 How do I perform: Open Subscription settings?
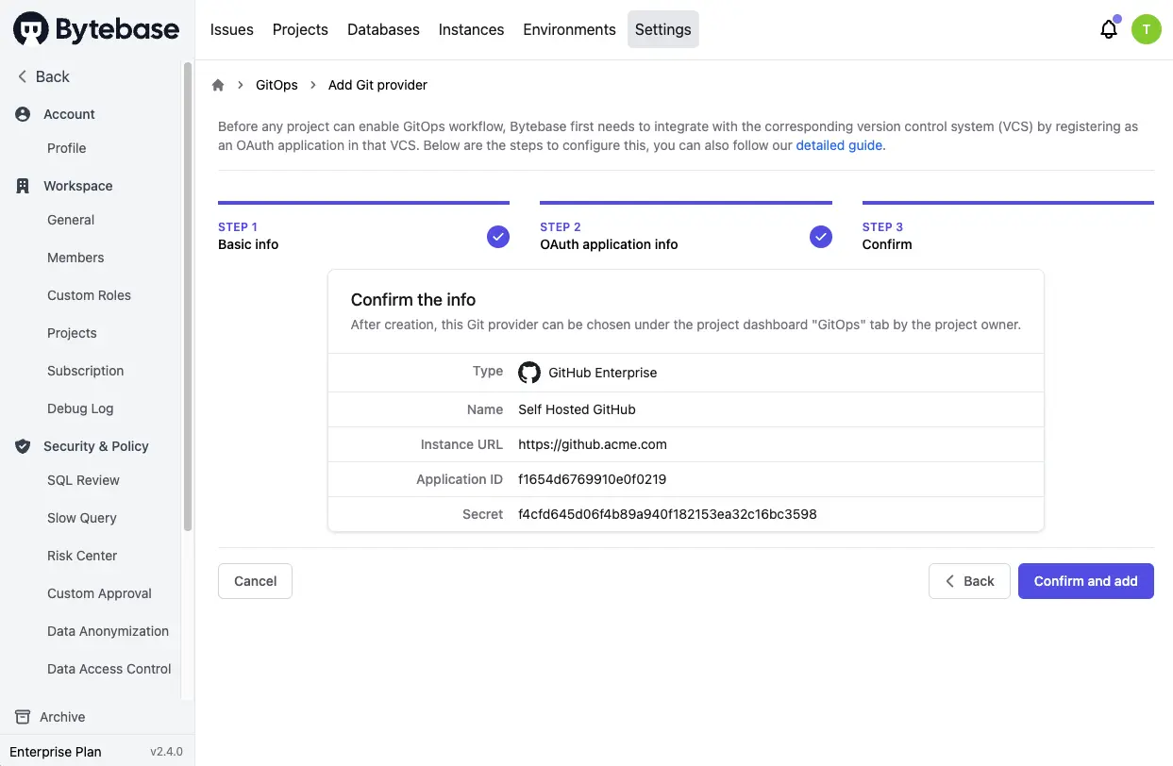point(85,371)
